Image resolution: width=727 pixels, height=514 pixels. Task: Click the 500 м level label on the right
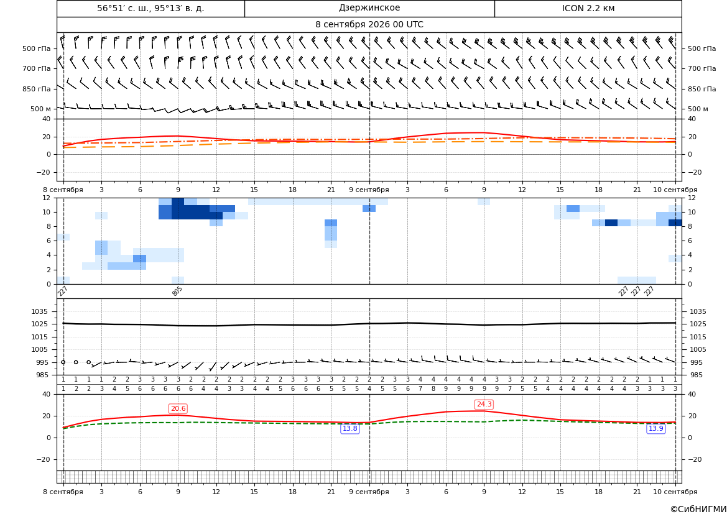click(698, 109)
